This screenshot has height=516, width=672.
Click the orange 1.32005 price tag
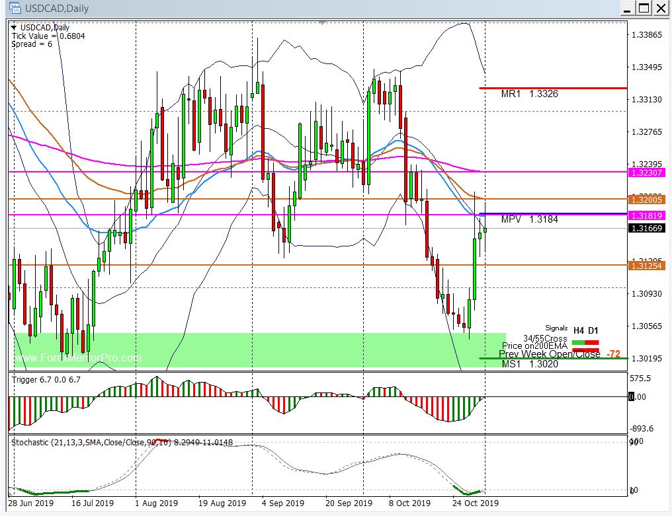point(647,199)
